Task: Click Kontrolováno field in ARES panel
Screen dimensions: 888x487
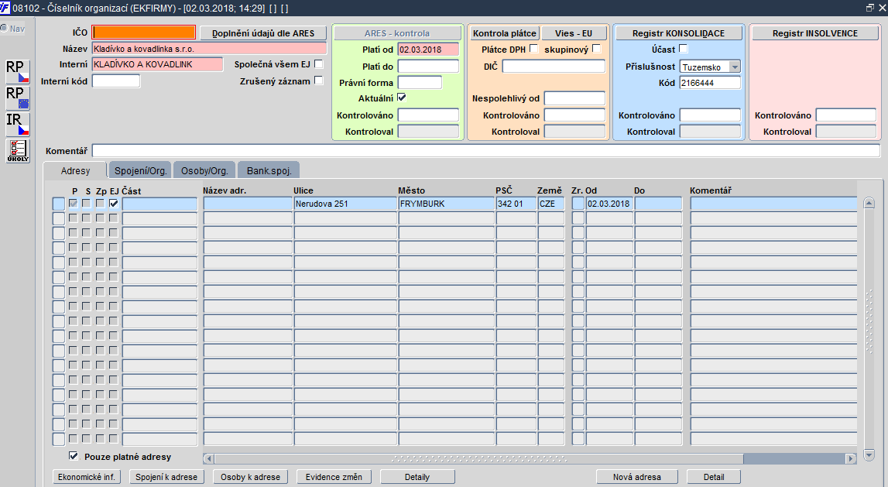Action: pyautogui.click(x=428, y=115)
